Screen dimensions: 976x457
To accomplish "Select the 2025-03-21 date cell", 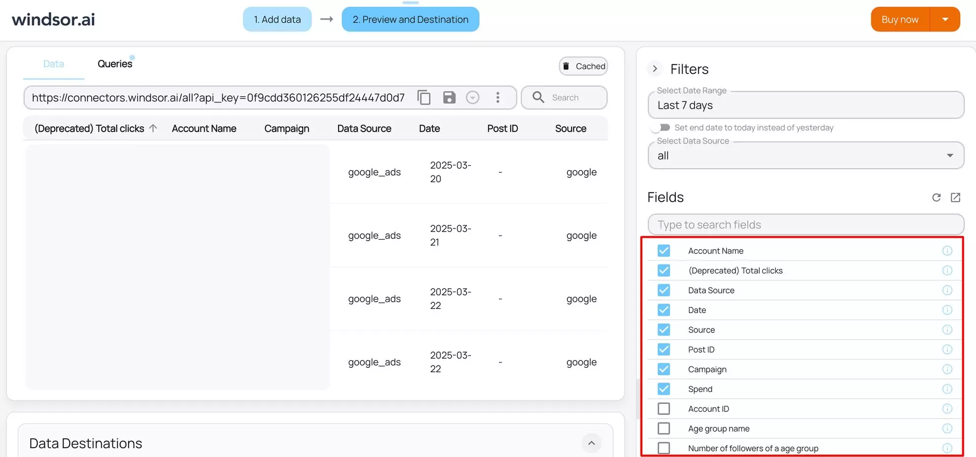I will click(451, 235).
